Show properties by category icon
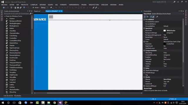The height and width of the screenshot is (105, 188). pos(145,17)
